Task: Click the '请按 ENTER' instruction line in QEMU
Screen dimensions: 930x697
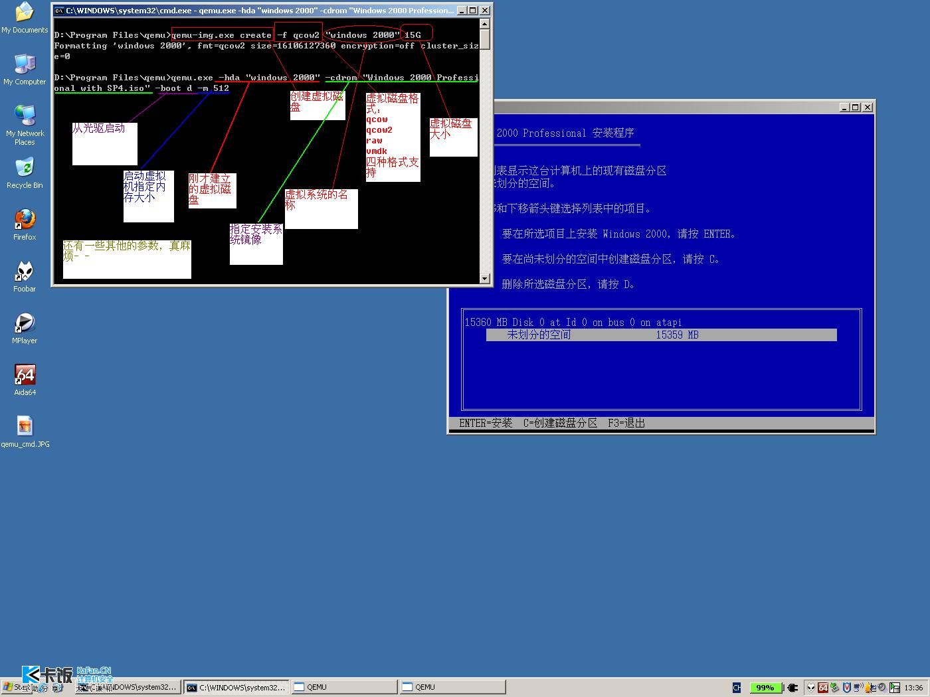Action: tap(618, 234)
